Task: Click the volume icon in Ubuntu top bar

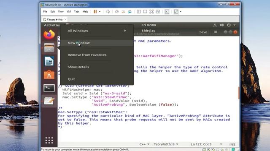Action: (x=221, y=25)
